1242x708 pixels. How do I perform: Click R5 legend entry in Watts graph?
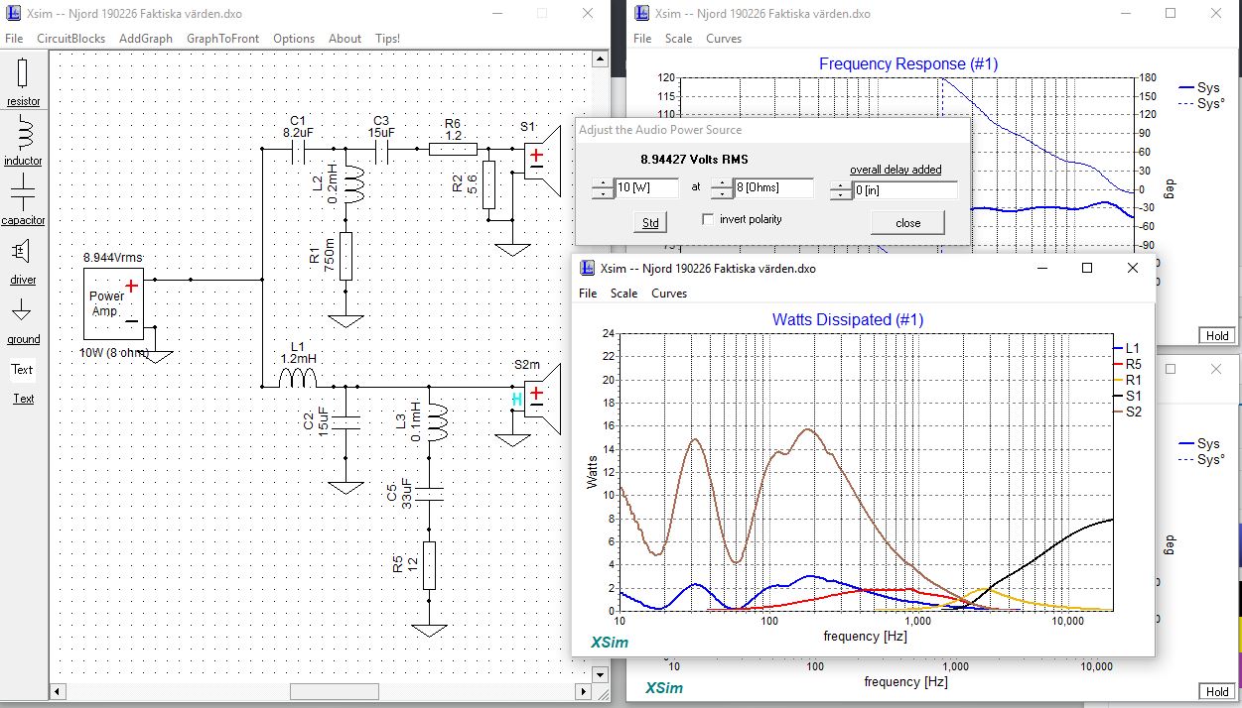pyautogui.click(x=1125, y=364)
